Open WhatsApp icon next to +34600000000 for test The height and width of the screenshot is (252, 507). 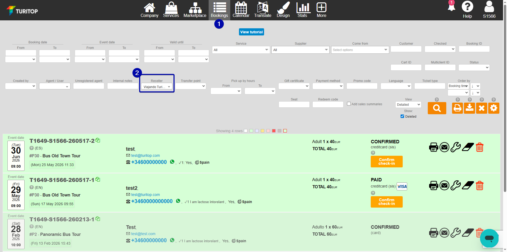pos(172,162)
